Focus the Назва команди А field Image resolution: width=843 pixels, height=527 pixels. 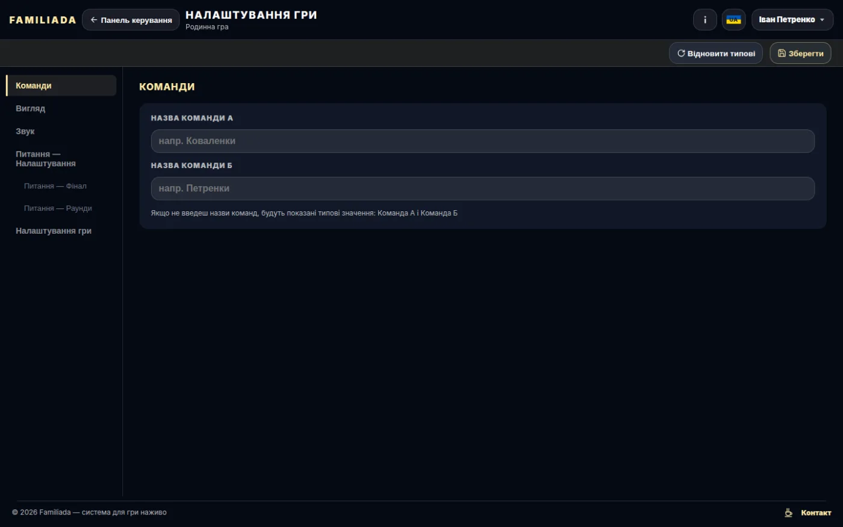(x=482, y=141)
